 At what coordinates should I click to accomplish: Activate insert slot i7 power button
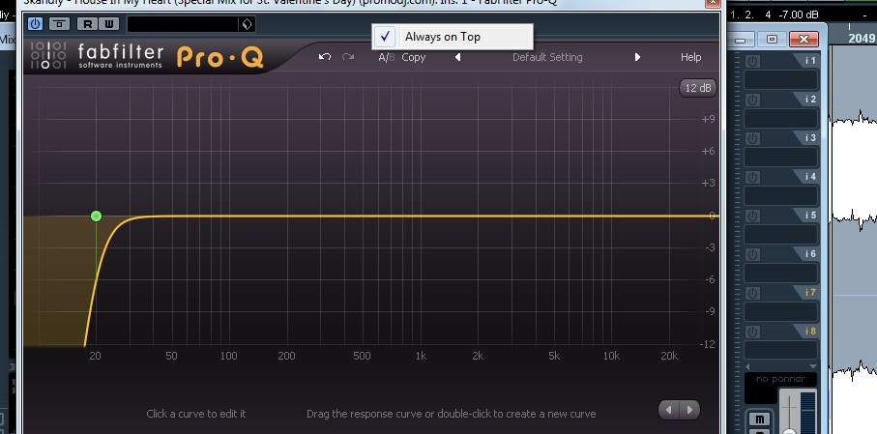(753, 293)
